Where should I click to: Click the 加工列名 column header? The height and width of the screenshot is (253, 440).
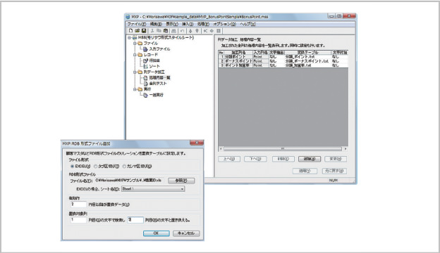[x=238, y=52]
